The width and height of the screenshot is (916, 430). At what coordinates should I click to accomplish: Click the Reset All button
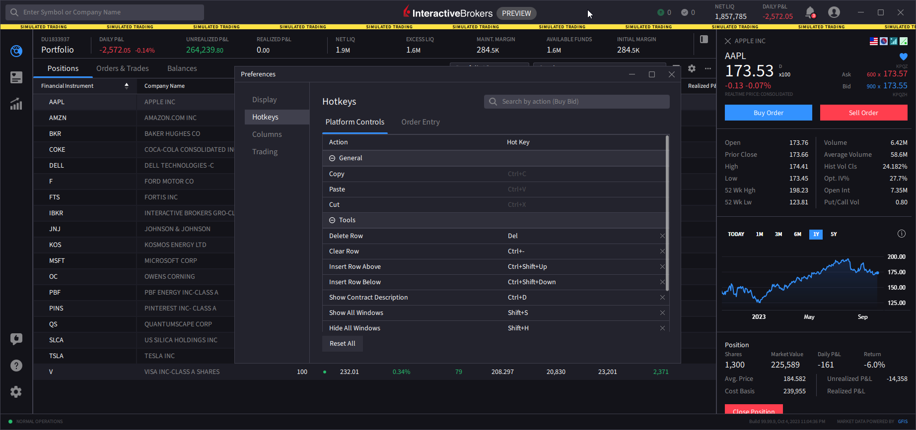[x=342, y=344]
